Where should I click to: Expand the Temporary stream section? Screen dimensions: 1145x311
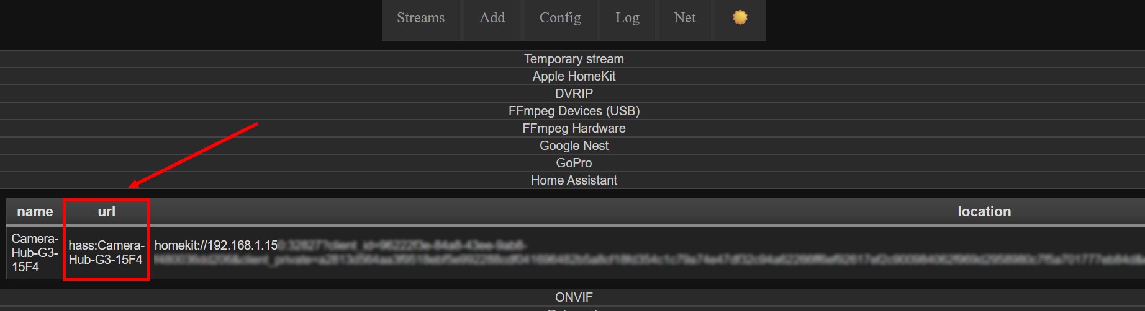point(572,59)
